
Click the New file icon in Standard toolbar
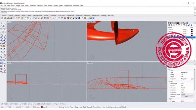2,18
